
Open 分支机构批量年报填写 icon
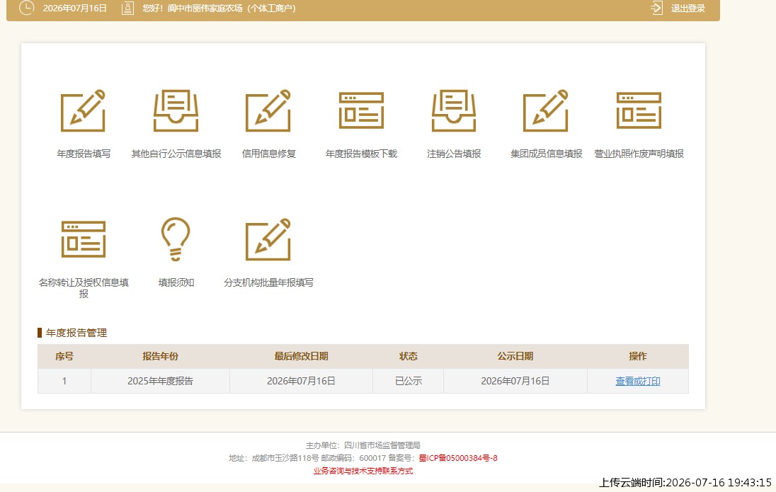(x=268, y=239)
